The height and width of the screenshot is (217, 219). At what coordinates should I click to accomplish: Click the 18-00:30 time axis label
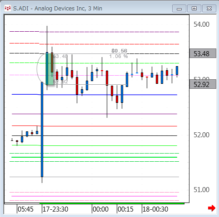(155, 209)
